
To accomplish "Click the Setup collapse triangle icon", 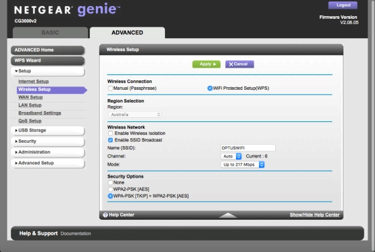I will click(x=16, y=71).
